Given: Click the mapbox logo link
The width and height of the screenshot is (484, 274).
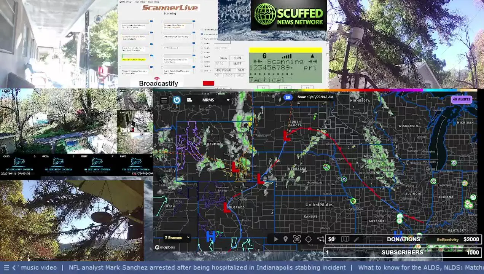Looking at the screenshot, I should coord(165,247).
